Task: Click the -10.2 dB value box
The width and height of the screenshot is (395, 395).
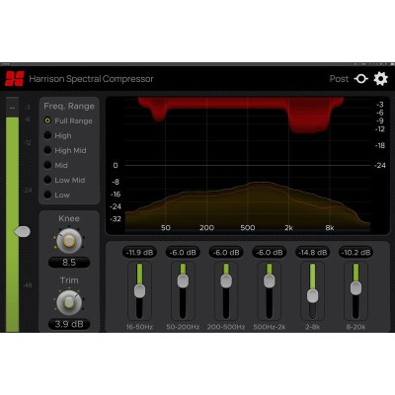Action: [x=355, y=253]
